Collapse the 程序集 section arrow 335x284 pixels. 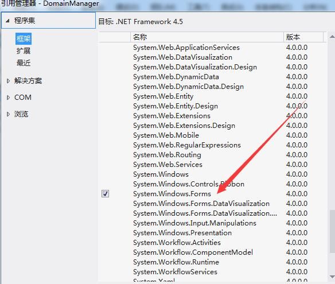pos(7,21)
